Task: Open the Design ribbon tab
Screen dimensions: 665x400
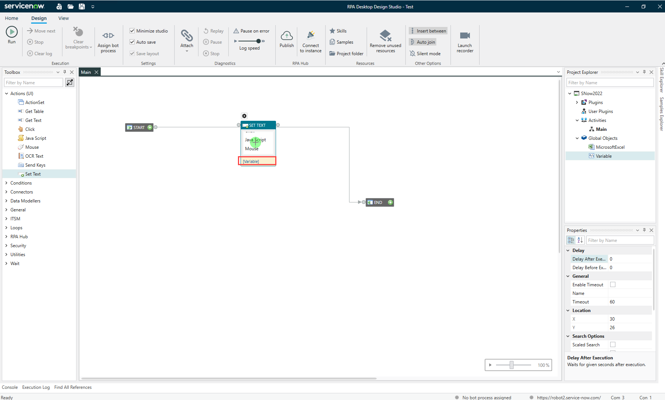Action: click(39, 18)
